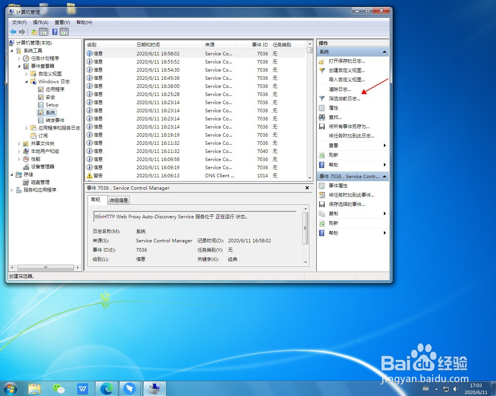Click event list scroll-down arrow

(309, 178)
